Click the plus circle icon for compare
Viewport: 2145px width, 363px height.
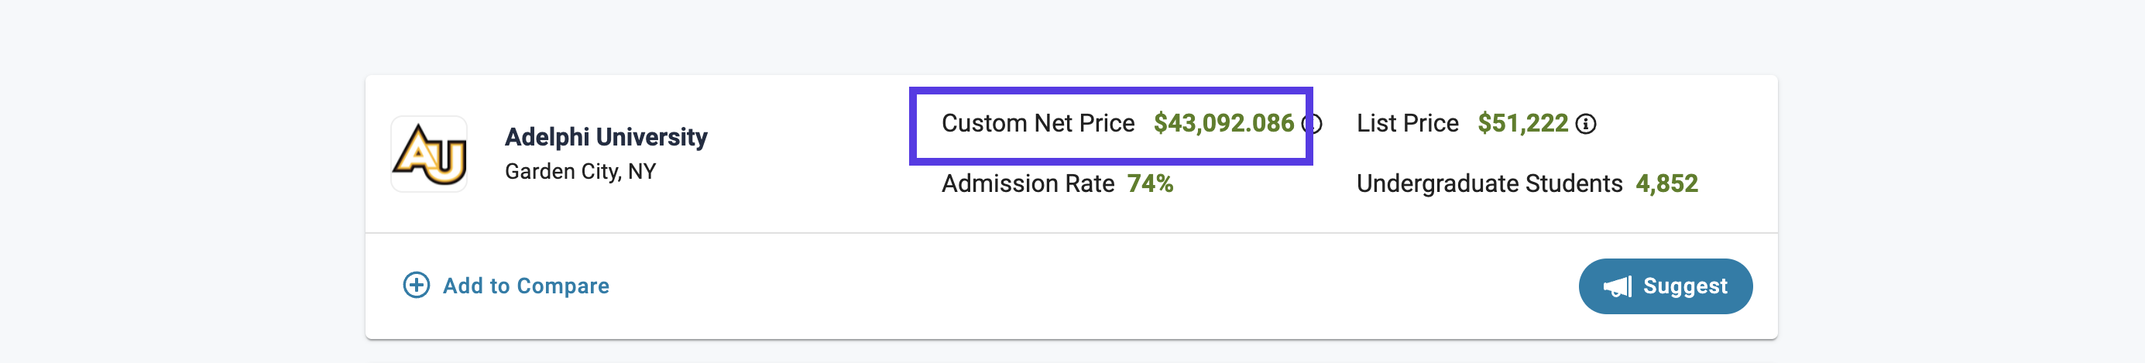417,286
